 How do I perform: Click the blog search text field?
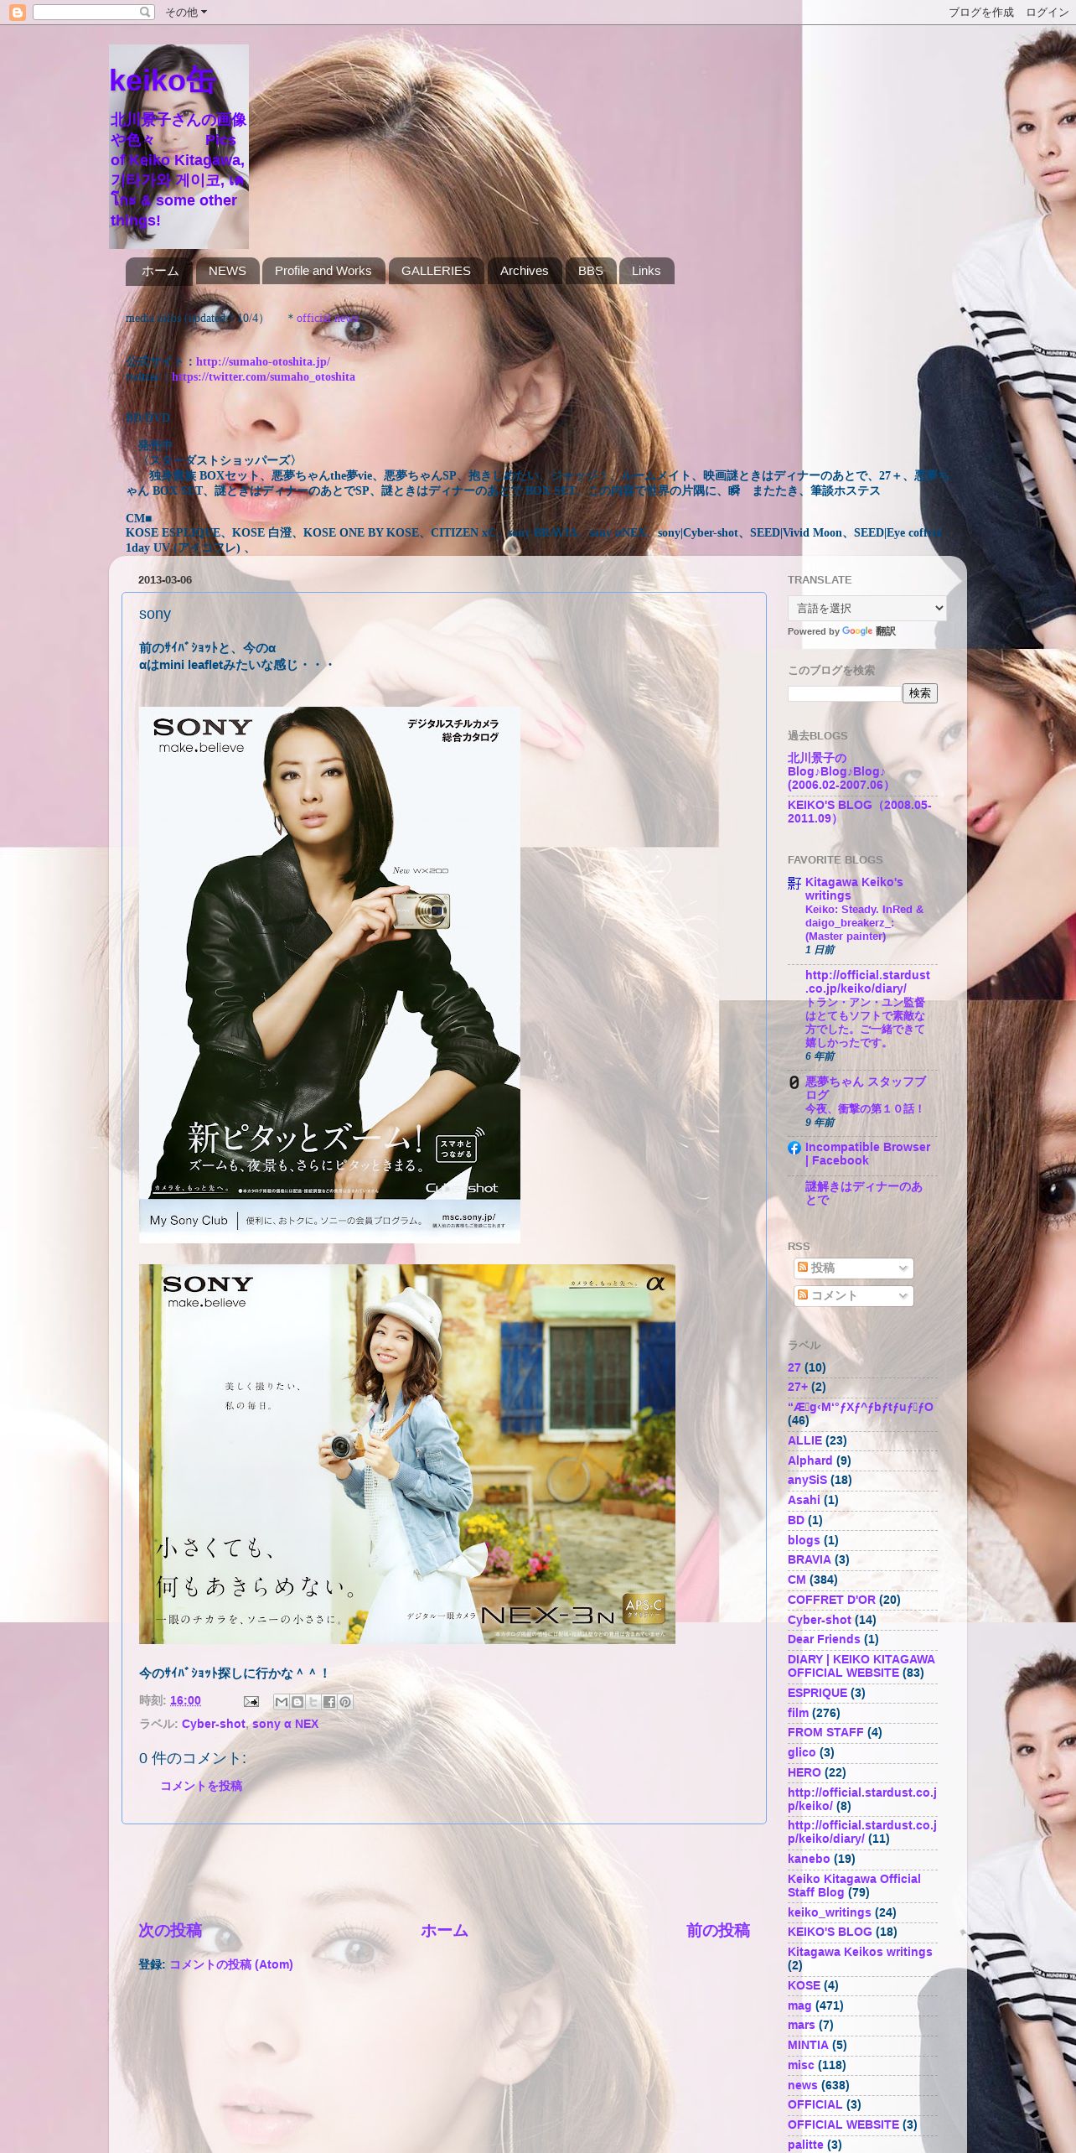(844, 693)
